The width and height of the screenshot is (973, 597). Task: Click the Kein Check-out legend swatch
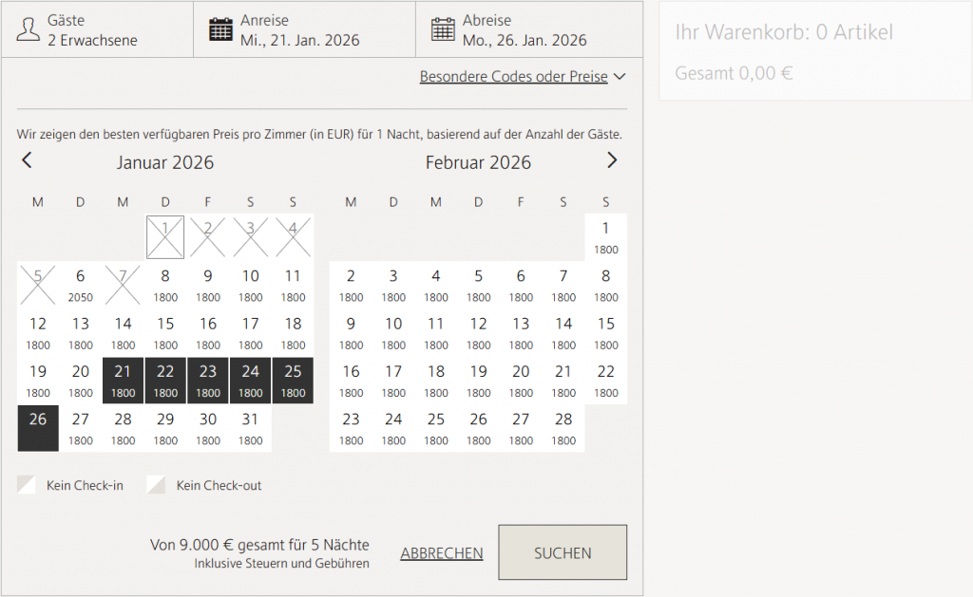coord(156,485)
